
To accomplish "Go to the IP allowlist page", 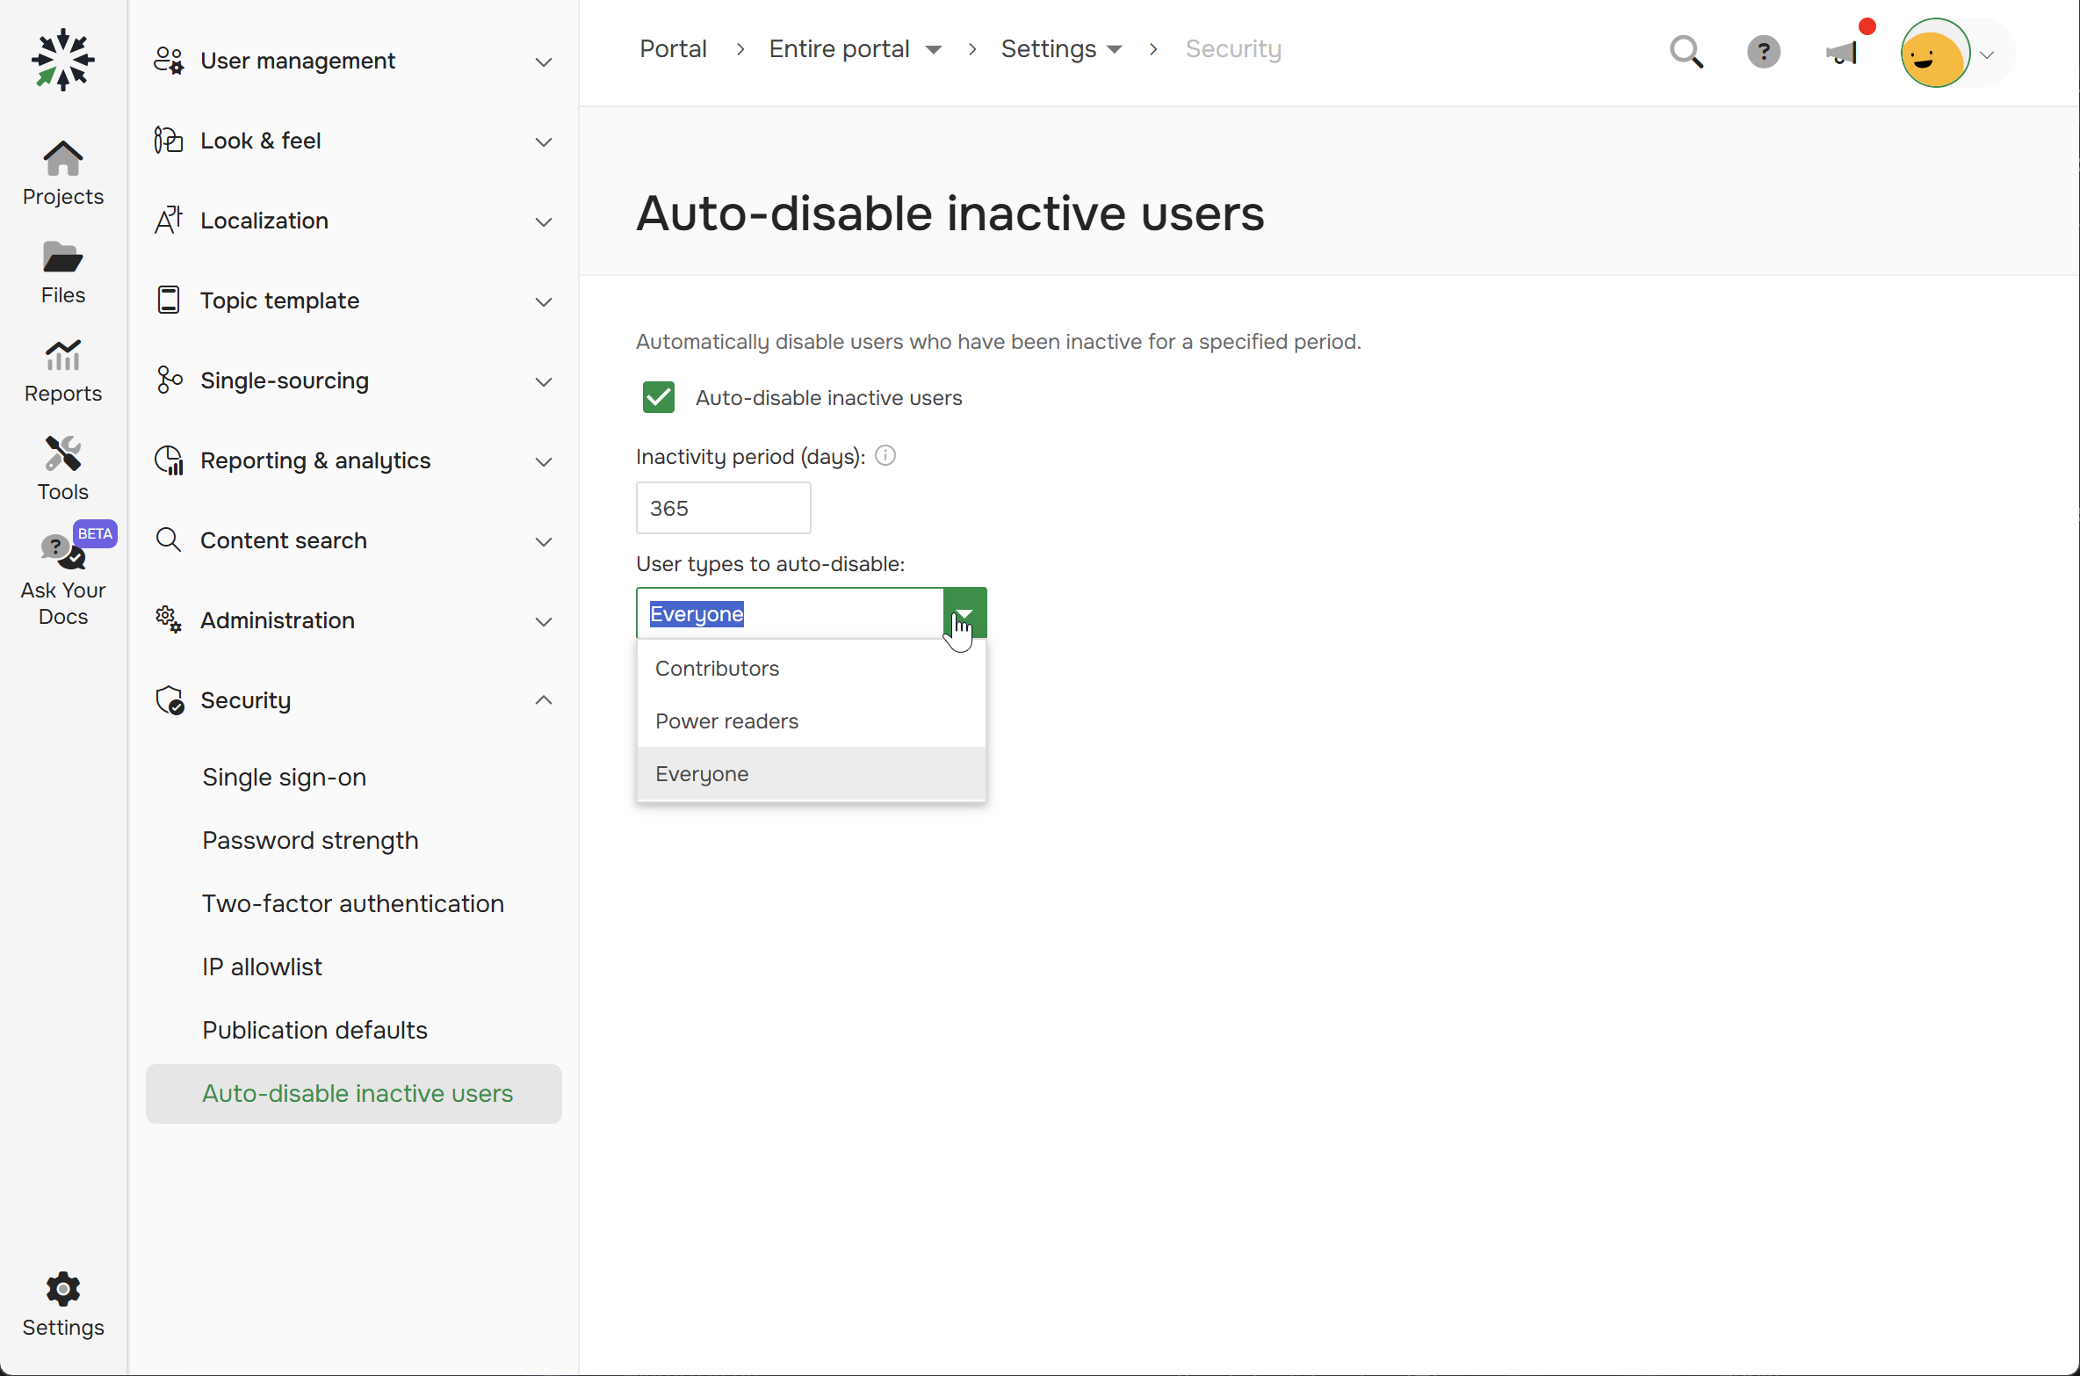I will 261,967.
